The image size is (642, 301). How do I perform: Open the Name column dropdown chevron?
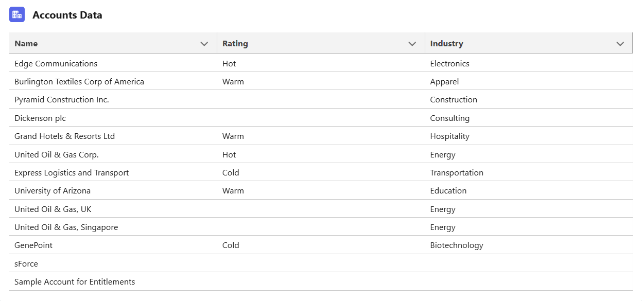click(204, 44)
